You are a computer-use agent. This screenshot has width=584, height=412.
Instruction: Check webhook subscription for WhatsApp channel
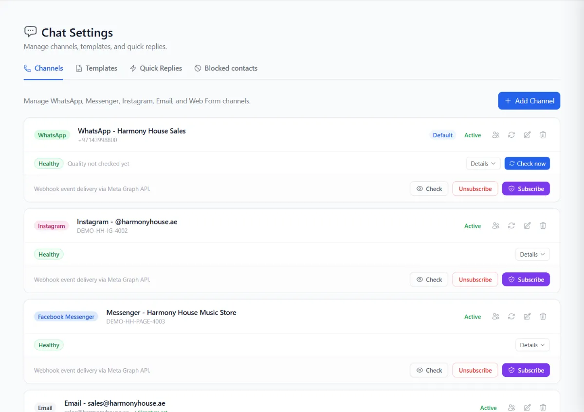pyautogui.click(x=429, y=188)
